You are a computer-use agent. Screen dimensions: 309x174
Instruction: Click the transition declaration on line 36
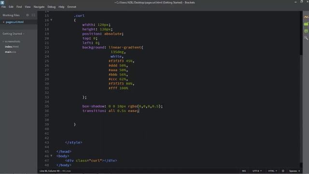tap(111, 111)
